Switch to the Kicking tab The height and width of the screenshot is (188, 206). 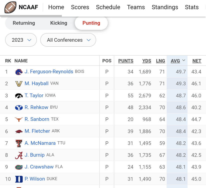[x=59, y=23]
